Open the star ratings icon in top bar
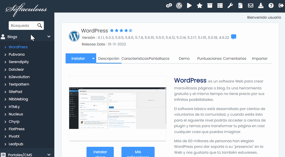 coord(200,6)
